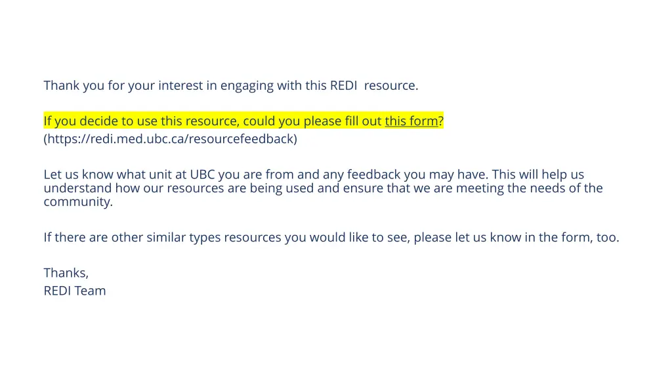Click the question mark after "this form"
The height and width of the screenshot is (378, 672).
tap(440, 121)
